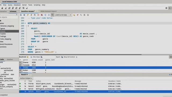Select the names table in schema tree

coord(3,34)
